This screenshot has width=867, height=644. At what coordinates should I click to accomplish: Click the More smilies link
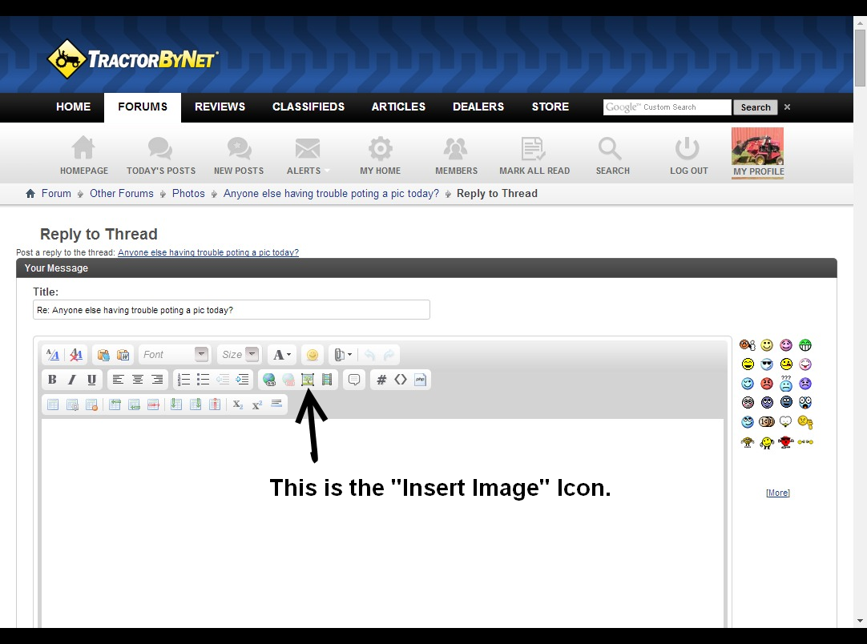(777, 493)
